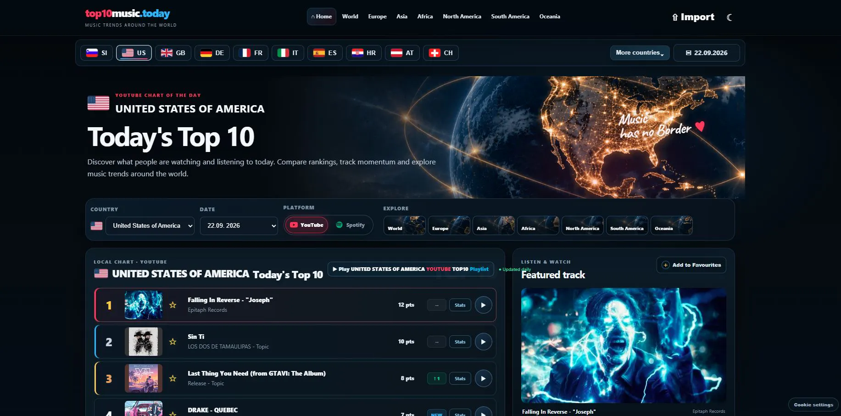Explore the Asia region tile
The height and width of the screenshot is (416, 841).
coord(494,225)
